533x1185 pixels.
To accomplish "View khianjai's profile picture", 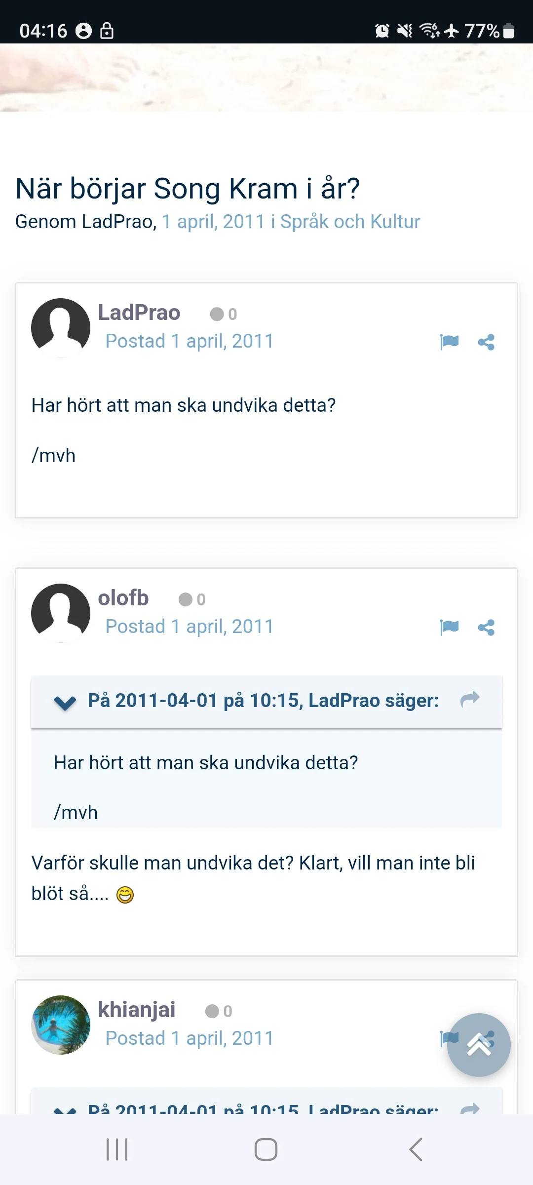I will click(x=61, y=1025).
